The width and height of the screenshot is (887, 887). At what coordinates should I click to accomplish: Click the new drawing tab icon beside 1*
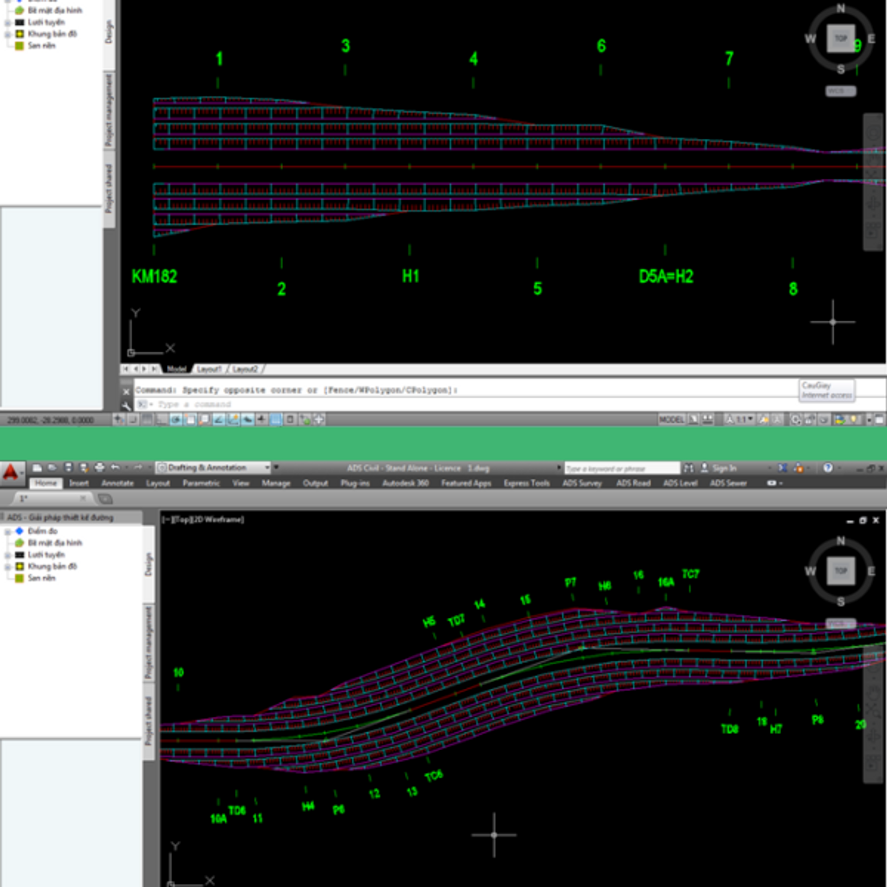tap(105, 498)
